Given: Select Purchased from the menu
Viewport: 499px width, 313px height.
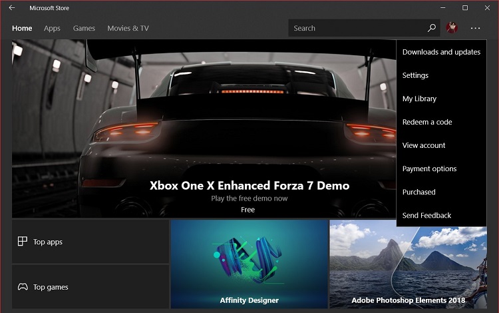Looking at the screenshot, I should [x=441, y=192].
